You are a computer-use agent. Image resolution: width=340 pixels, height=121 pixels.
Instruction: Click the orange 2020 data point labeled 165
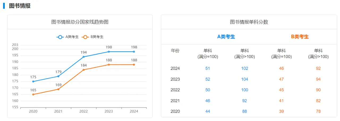(33, 94)
